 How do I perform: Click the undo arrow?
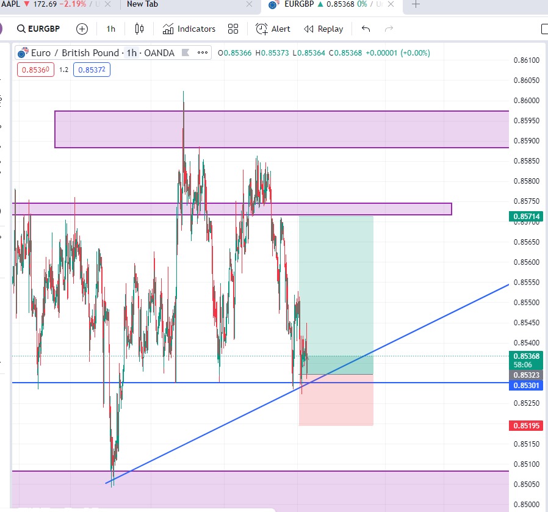click(366, 29)
